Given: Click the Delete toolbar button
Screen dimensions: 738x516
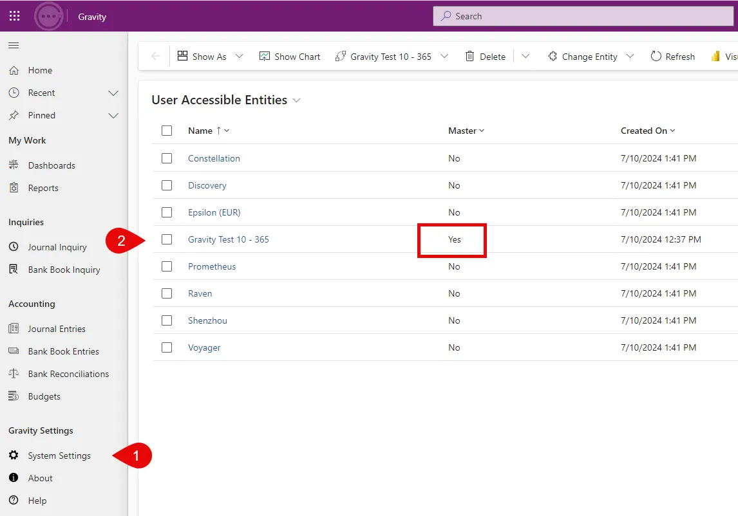Looking at the screenshot, I should pos(486,57).
